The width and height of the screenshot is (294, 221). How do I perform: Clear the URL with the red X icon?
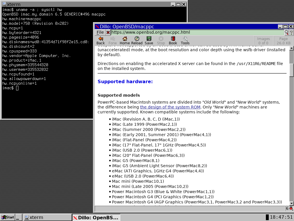[108, 33]
